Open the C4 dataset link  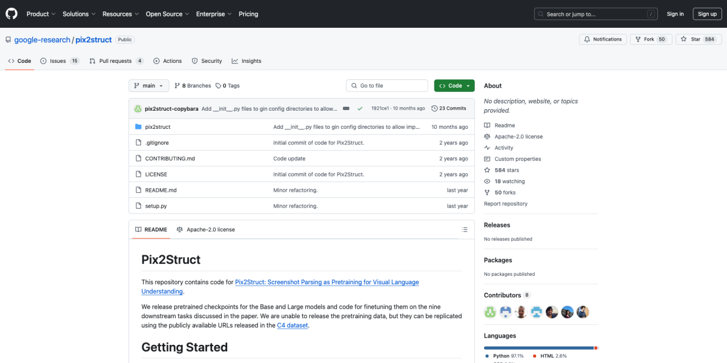tap(293, 325)
